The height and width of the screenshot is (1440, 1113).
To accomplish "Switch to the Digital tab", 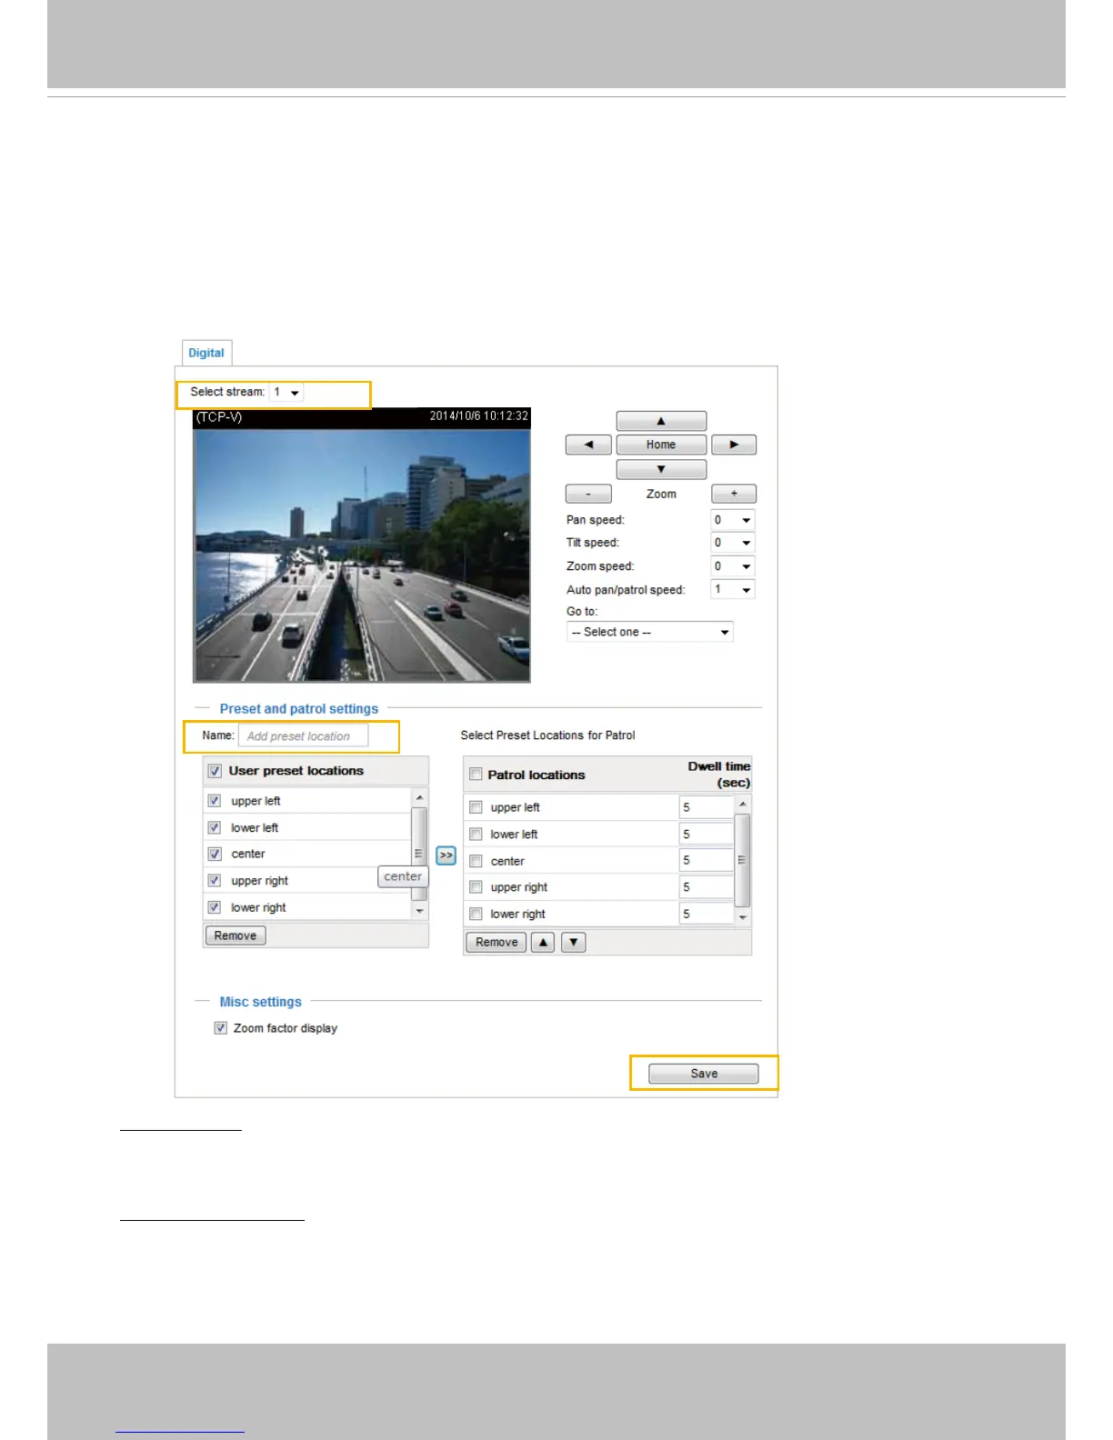I will click(x=206, y=353).
